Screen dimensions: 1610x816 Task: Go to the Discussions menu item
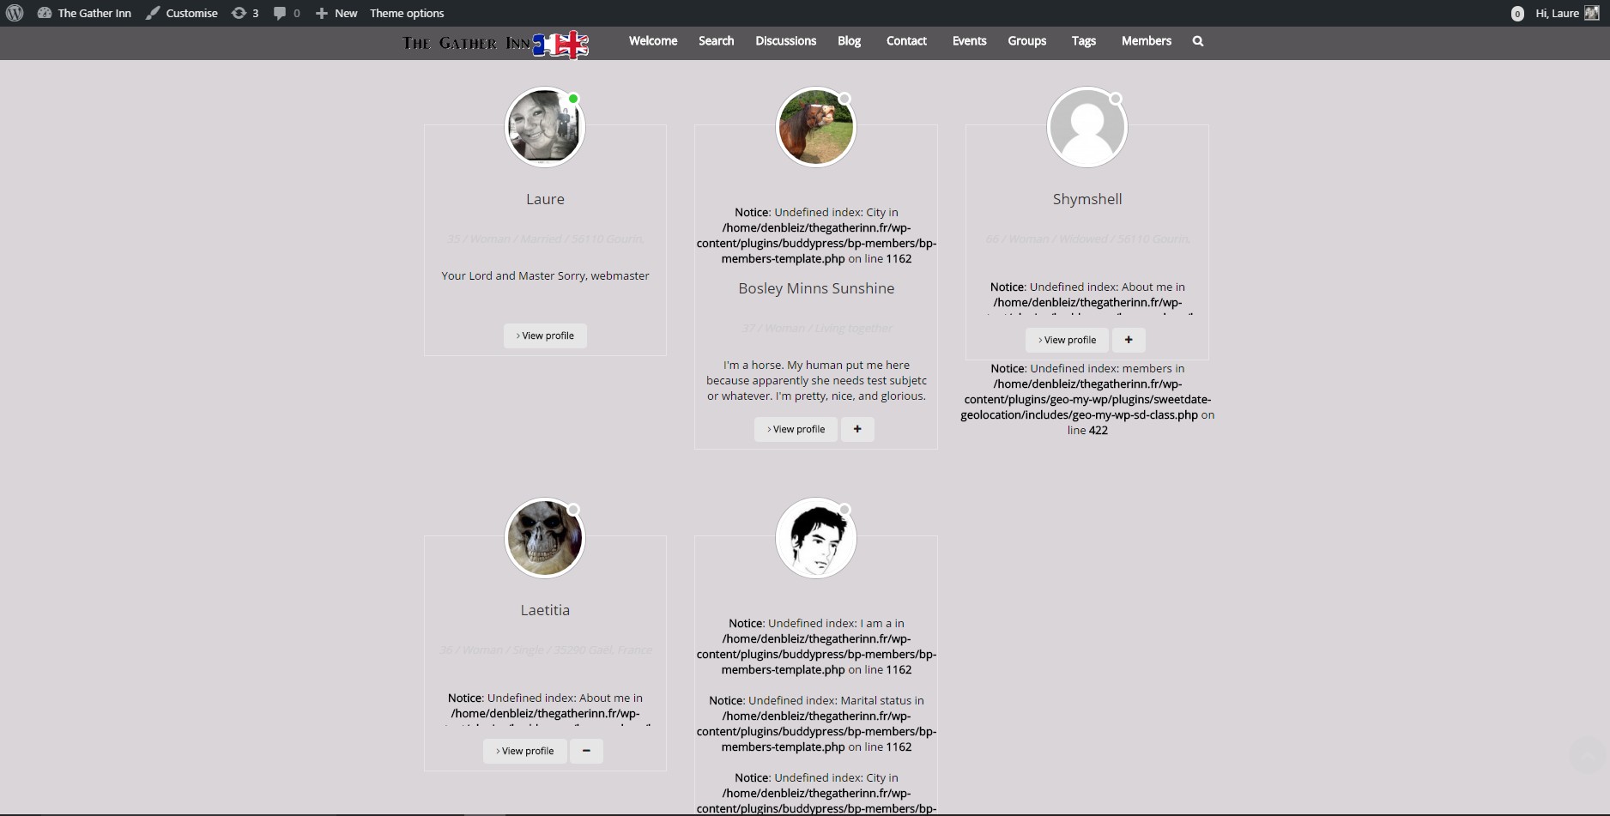pyautogui.click(x=785, y=41)
